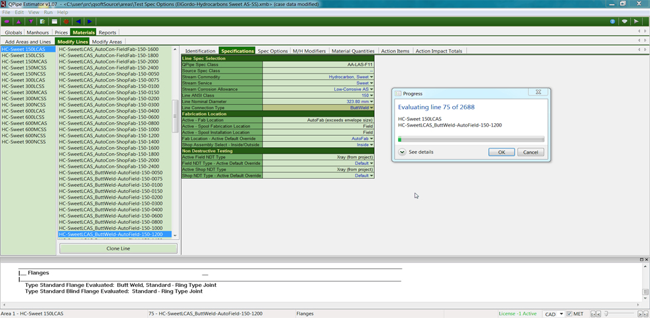Click the white window toolbar icon
The width and height of the screenshot is (650, 318).
click(54, 21)
